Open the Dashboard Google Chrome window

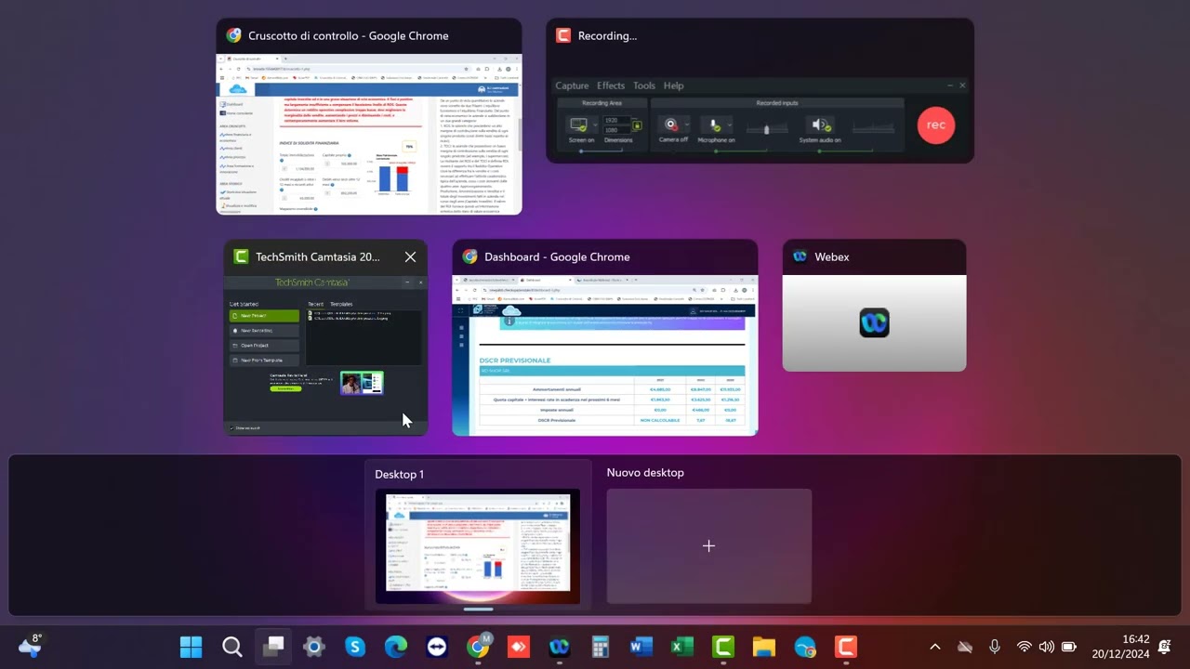(x=604, y=354)
